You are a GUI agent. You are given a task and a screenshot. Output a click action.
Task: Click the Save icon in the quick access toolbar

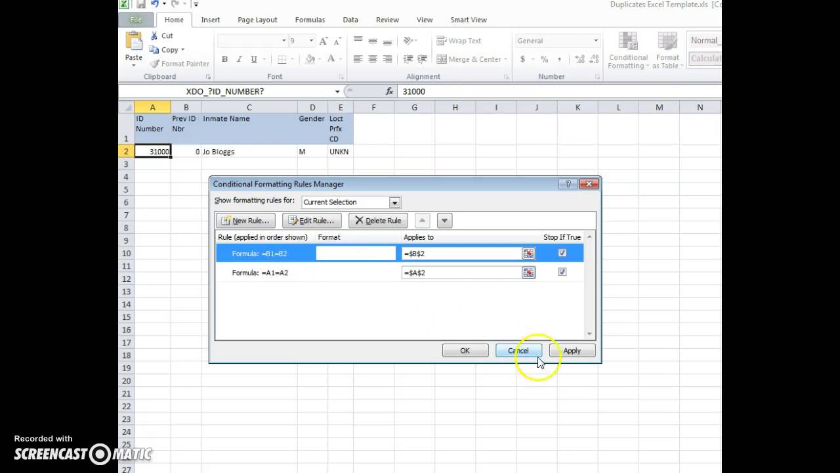pyautogui.click(x=140, y=4)
